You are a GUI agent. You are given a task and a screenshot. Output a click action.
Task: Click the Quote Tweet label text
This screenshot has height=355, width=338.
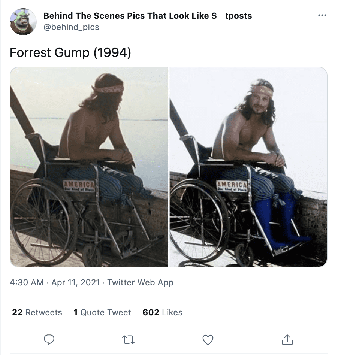106,312
